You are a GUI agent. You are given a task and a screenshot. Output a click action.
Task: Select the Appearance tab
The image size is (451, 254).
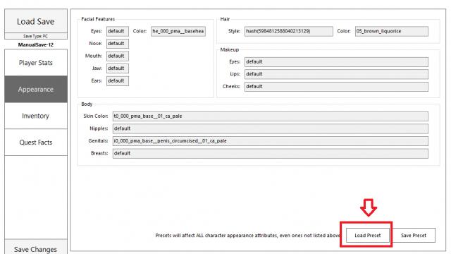(x=36, y=90)
